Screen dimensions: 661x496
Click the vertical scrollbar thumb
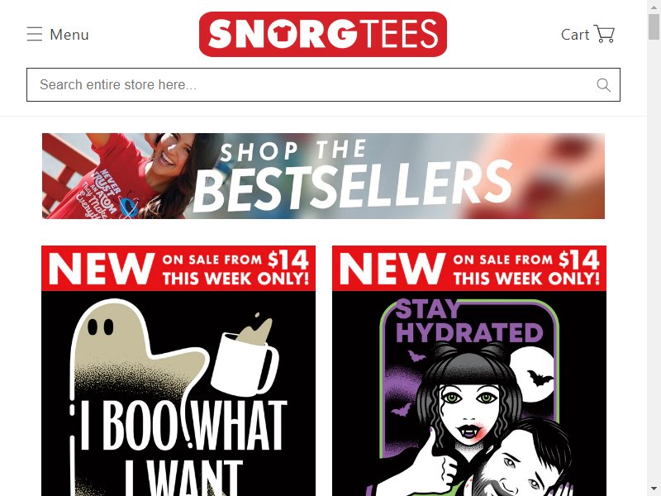coord(654,26)
